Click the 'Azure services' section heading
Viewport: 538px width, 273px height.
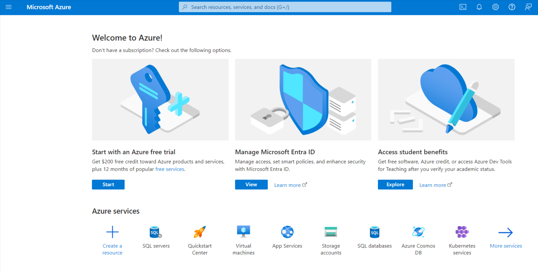[x=116, y=211]
